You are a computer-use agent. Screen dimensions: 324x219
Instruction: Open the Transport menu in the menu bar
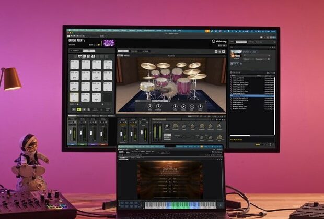pyautogui.click(x=132, y=31)
